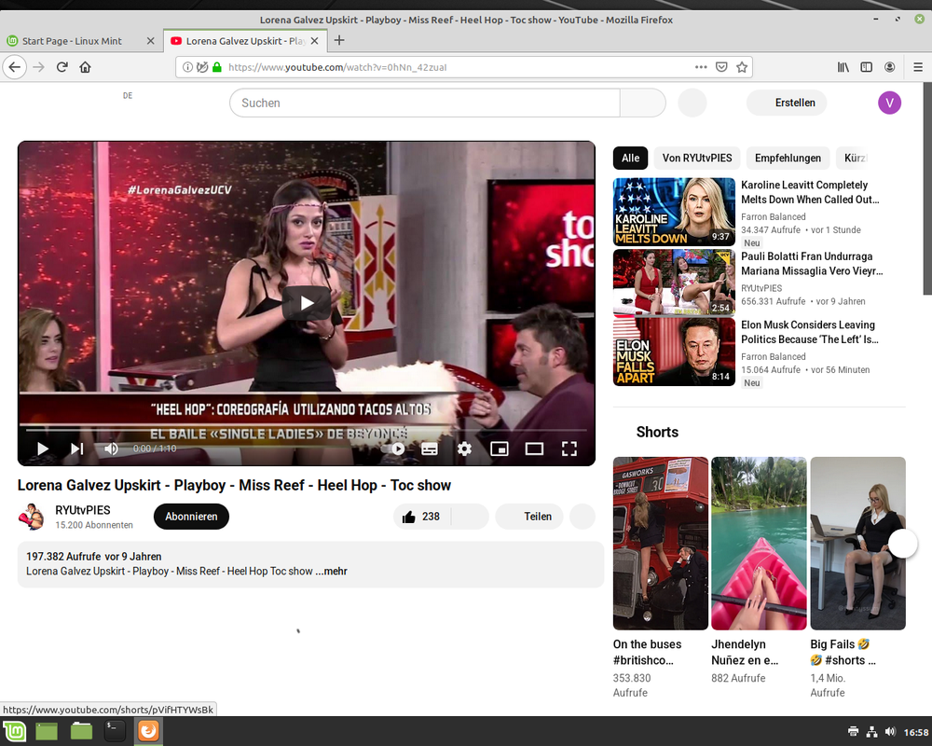Click the Erstellen button

[787, 103]
